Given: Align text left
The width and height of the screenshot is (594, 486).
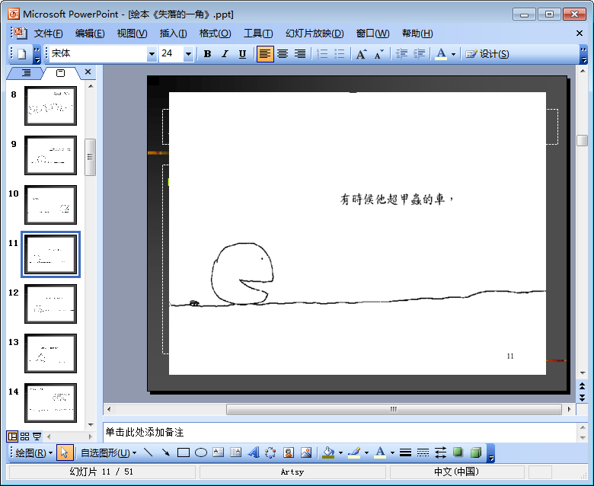Looking at the screenshot, I should [x=265, y=54].
